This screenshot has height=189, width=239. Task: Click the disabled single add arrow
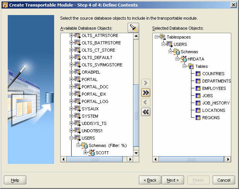pyautogui.click(x=146, y=83)
